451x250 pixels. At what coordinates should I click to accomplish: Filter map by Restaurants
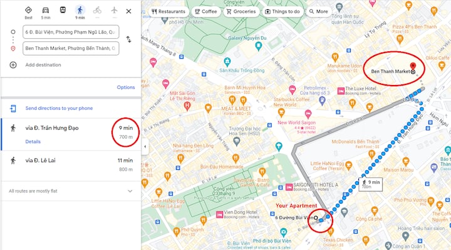[169, 11]
